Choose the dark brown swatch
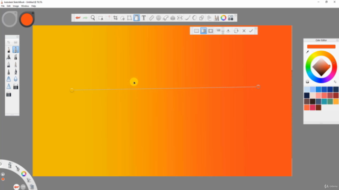The width and height of the screenshot is (339, 190). (x=313, y=101)
